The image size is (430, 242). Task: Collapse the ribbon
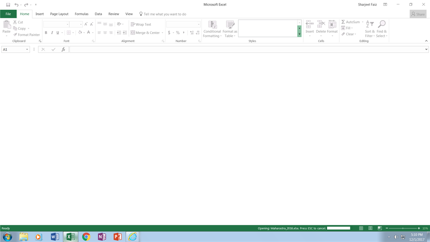[x=426, y=41]
